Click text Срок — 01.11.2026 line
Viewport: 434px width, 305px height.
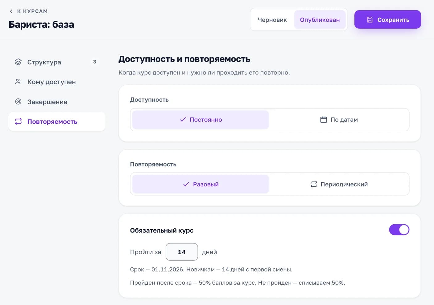pos(211,269)
